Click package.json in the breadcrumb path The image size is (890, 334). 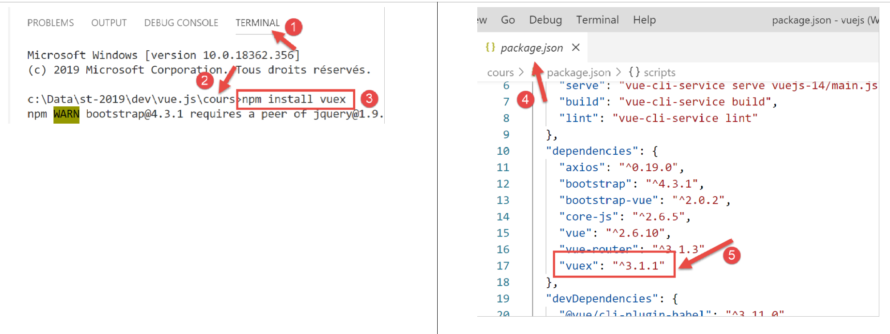click(578, 72)
